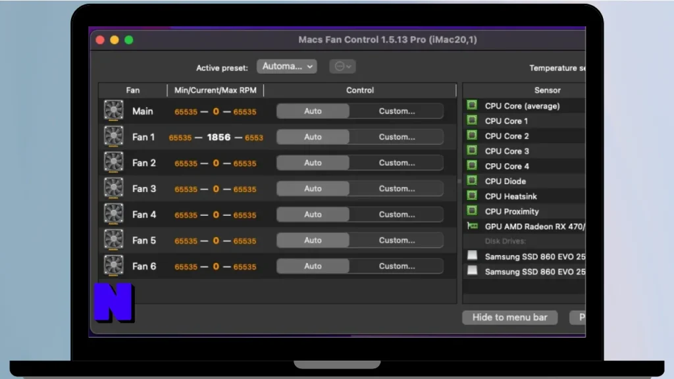Viewport: 674px width, 379px height.
Task: Click the GPU AMD Radeon card icon
Action: 472,226
